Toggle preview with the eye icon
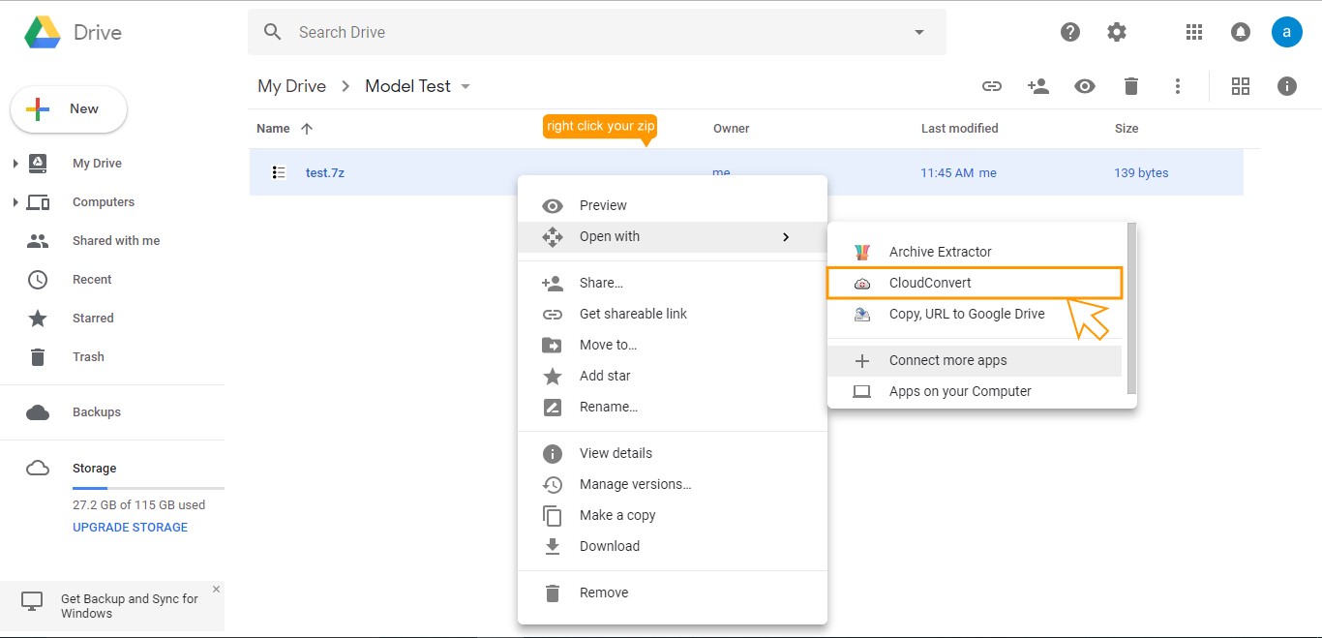Viewport: 1322px width, 638px height. click(x=1084, y=86)
